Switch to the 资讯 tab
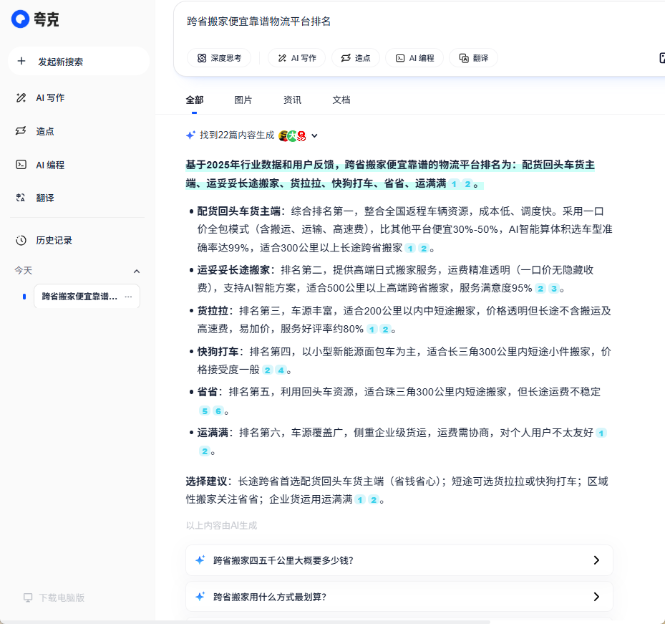 [x=292, y=100]
